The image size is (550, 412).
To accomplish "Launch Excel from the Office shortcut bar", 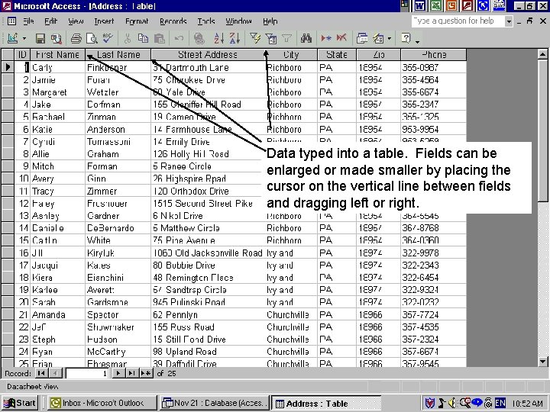I will [436, 5].
